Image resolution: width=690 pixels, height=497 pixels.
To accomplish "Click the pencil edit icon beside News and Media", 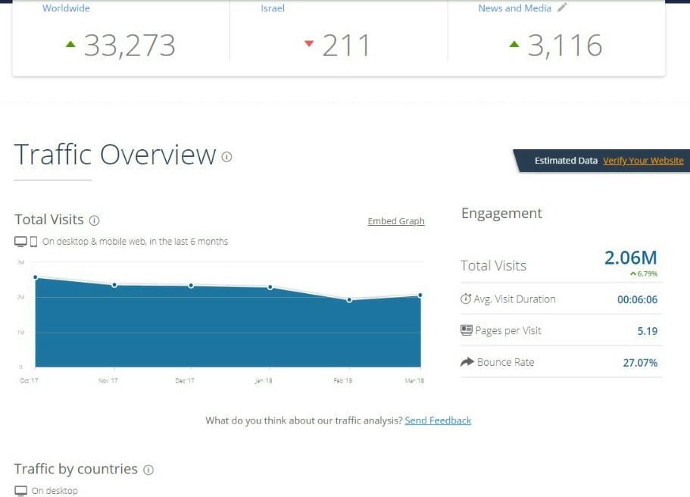I will click(562, 8).
